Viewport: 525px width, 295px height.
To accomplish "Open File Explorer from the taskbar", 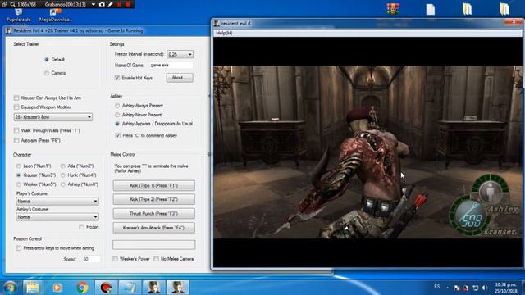I will [33, 288].
